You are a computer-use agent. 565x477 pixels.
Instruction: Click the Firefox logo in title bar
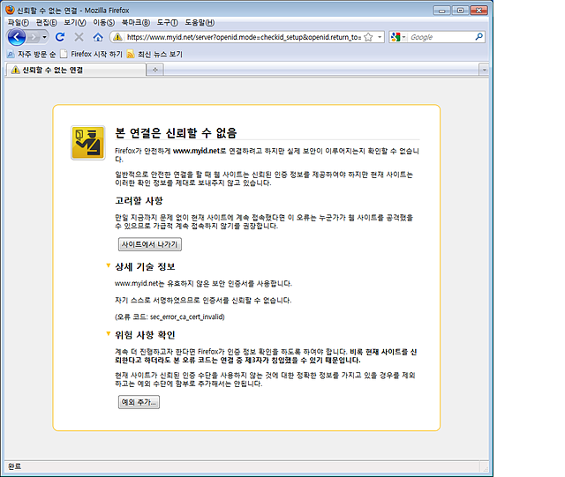pos(10,10)
